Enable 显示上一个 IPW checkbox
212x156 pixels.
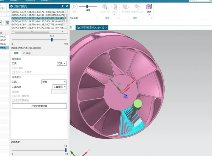[13, 72]
